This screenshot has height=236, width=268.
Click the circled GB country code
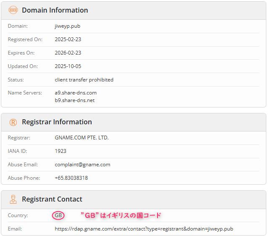click(58, 215)
